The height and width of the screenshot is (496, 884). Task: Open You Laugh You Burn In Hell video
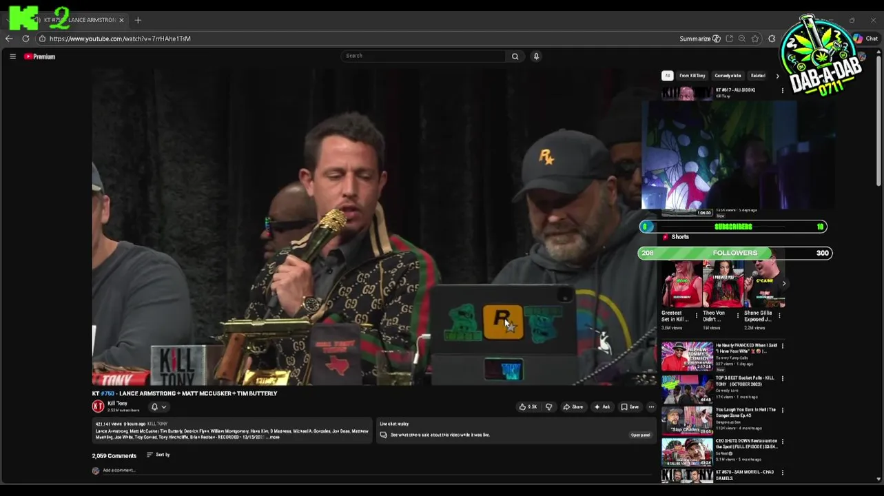687,420
